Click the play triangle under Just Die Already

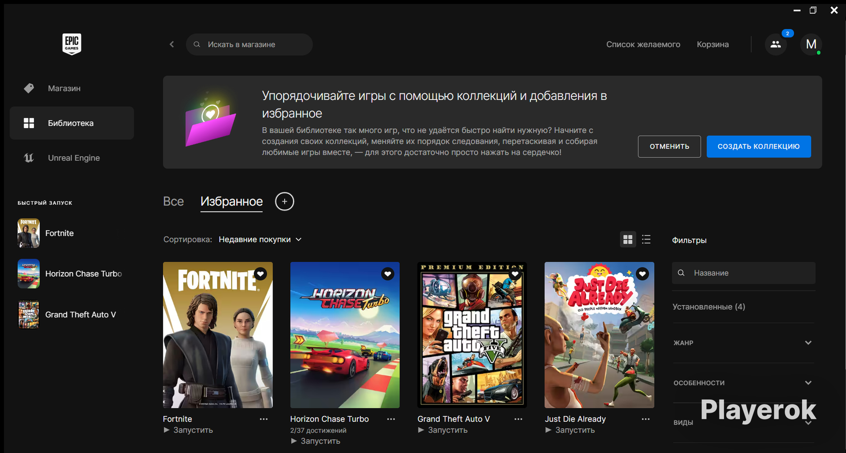[548, 430]
